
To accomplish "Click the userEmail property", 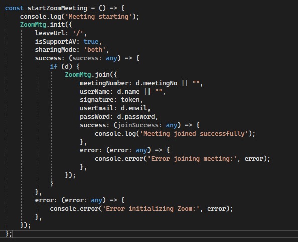I will [96, 108].
